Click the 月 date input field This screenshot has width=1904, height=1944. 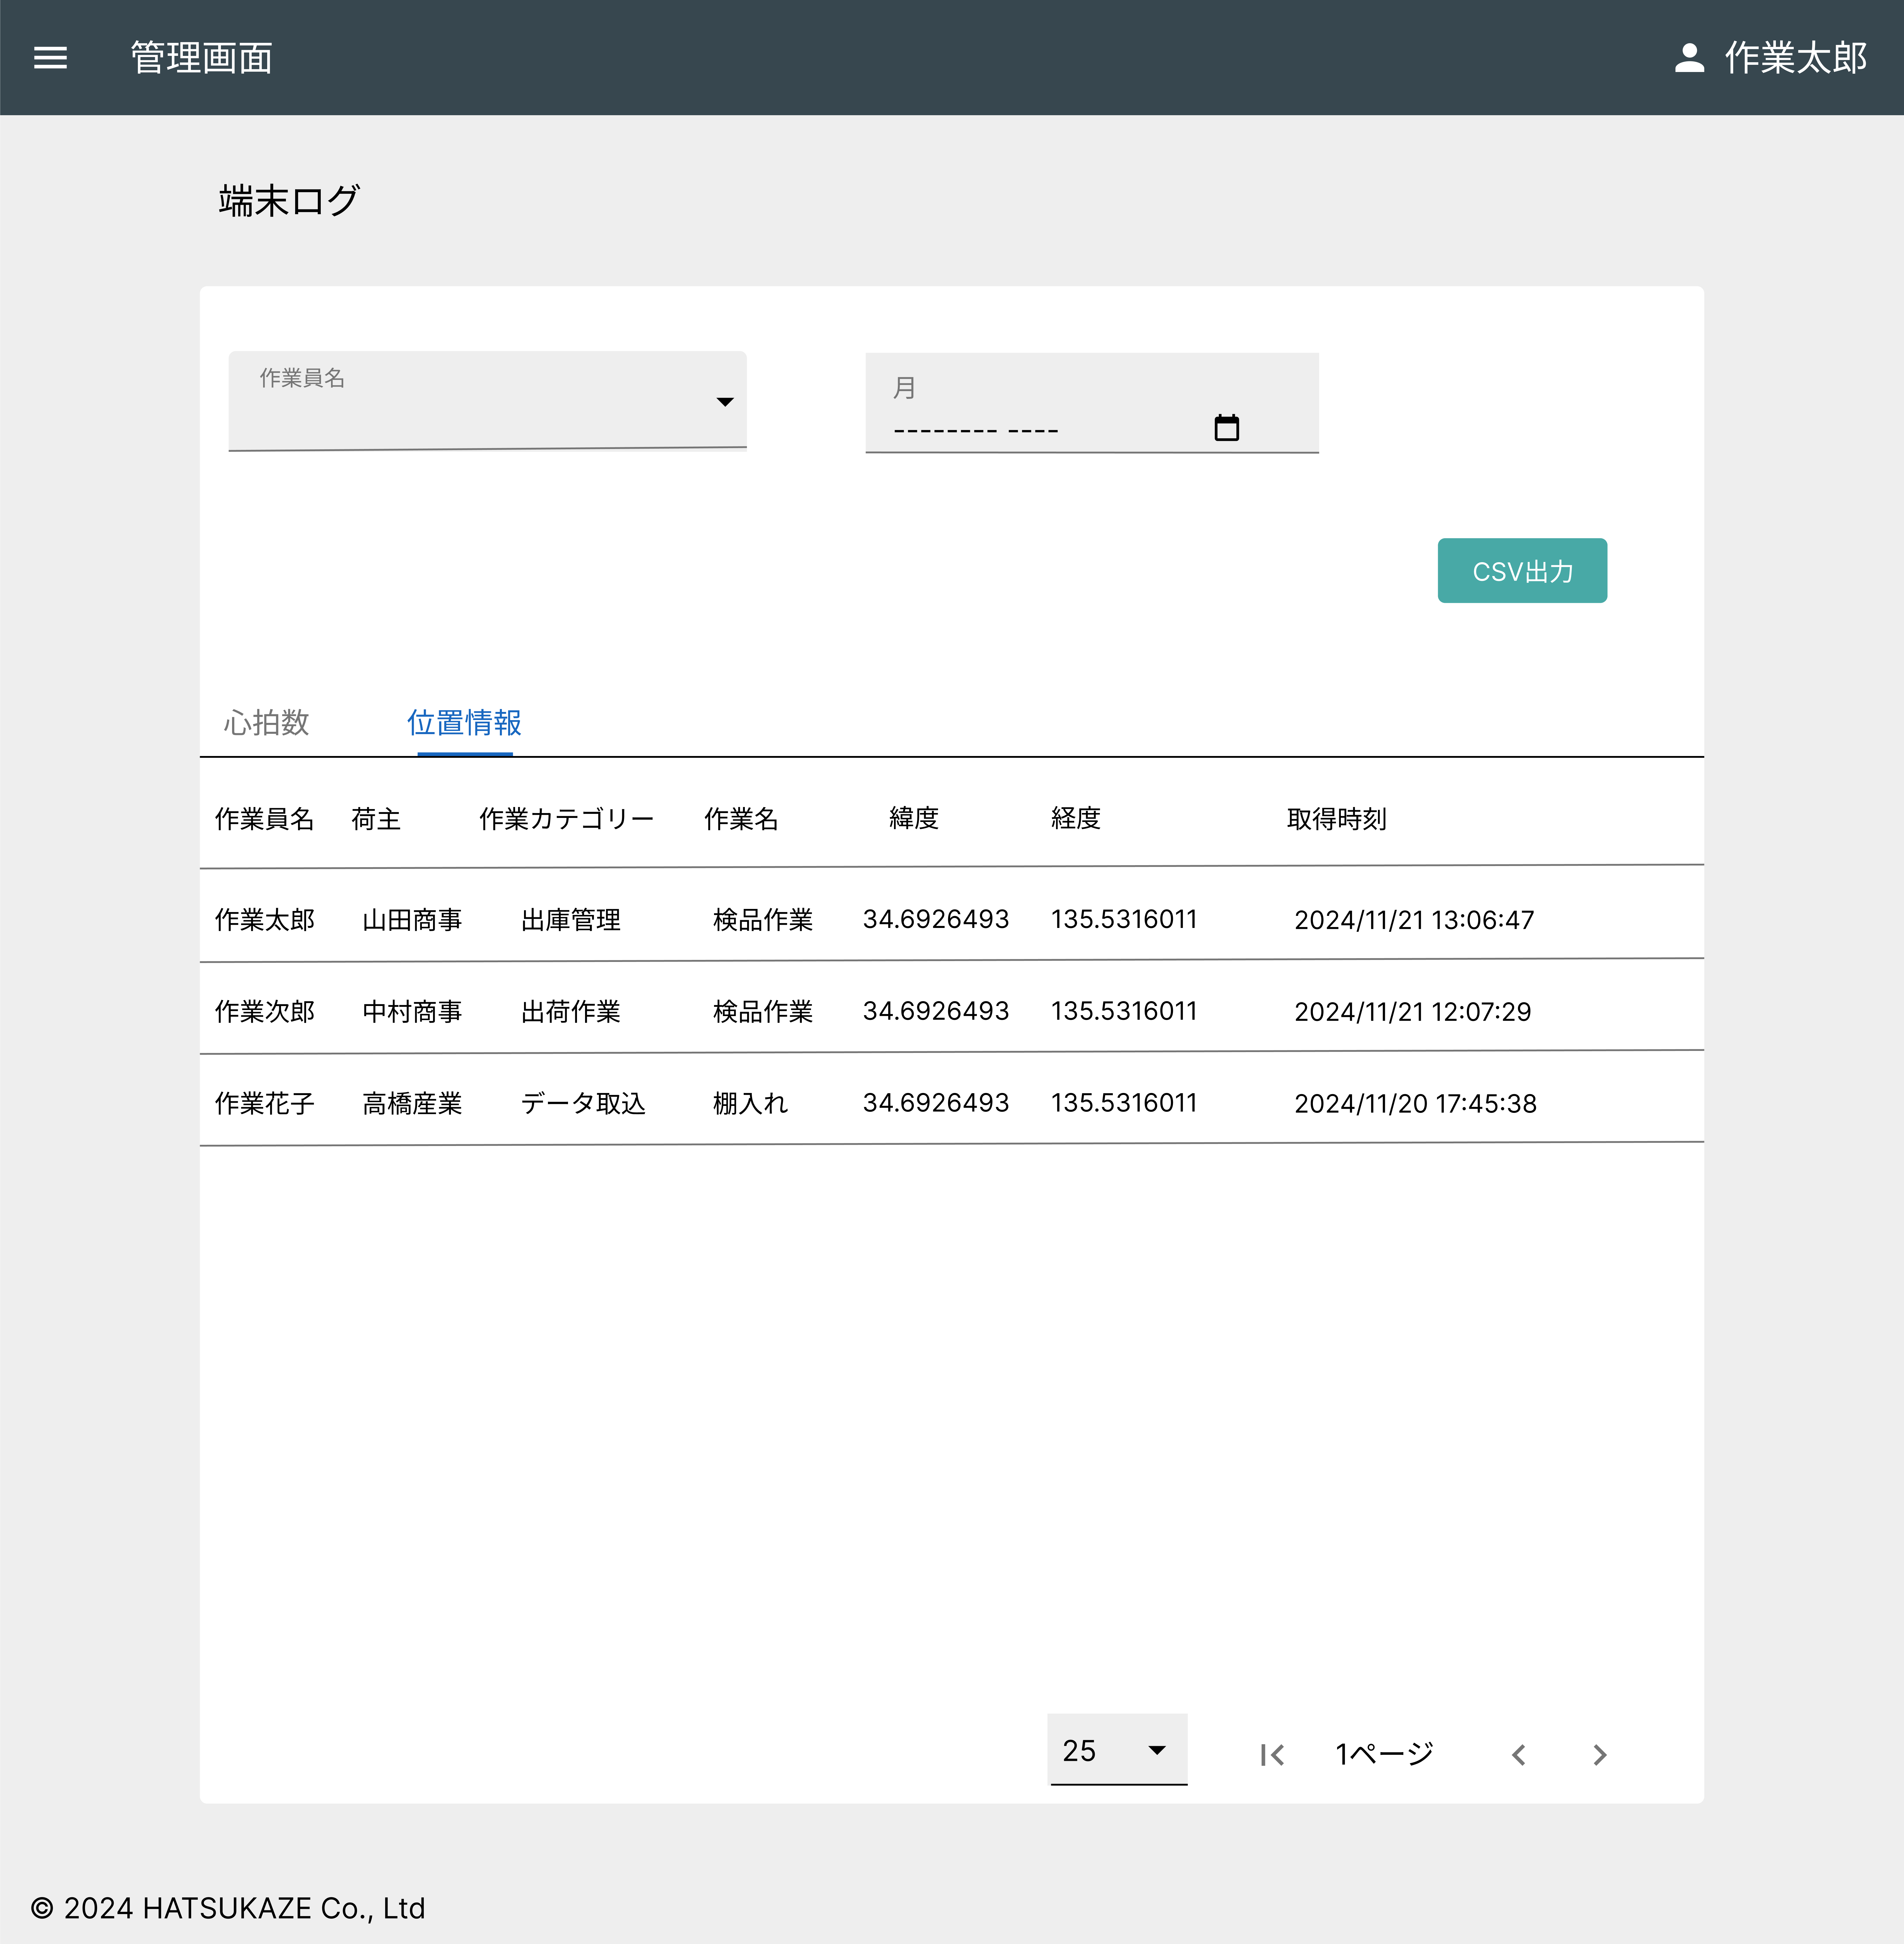click(x=1092, y=403)
